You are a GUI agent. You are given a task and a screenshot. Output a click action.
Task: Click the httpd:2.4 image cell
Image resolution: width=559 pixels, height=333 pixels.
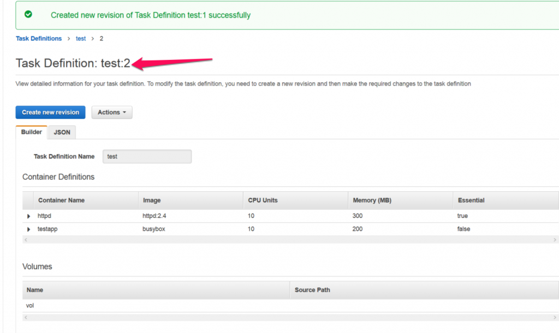coord(154,216)
